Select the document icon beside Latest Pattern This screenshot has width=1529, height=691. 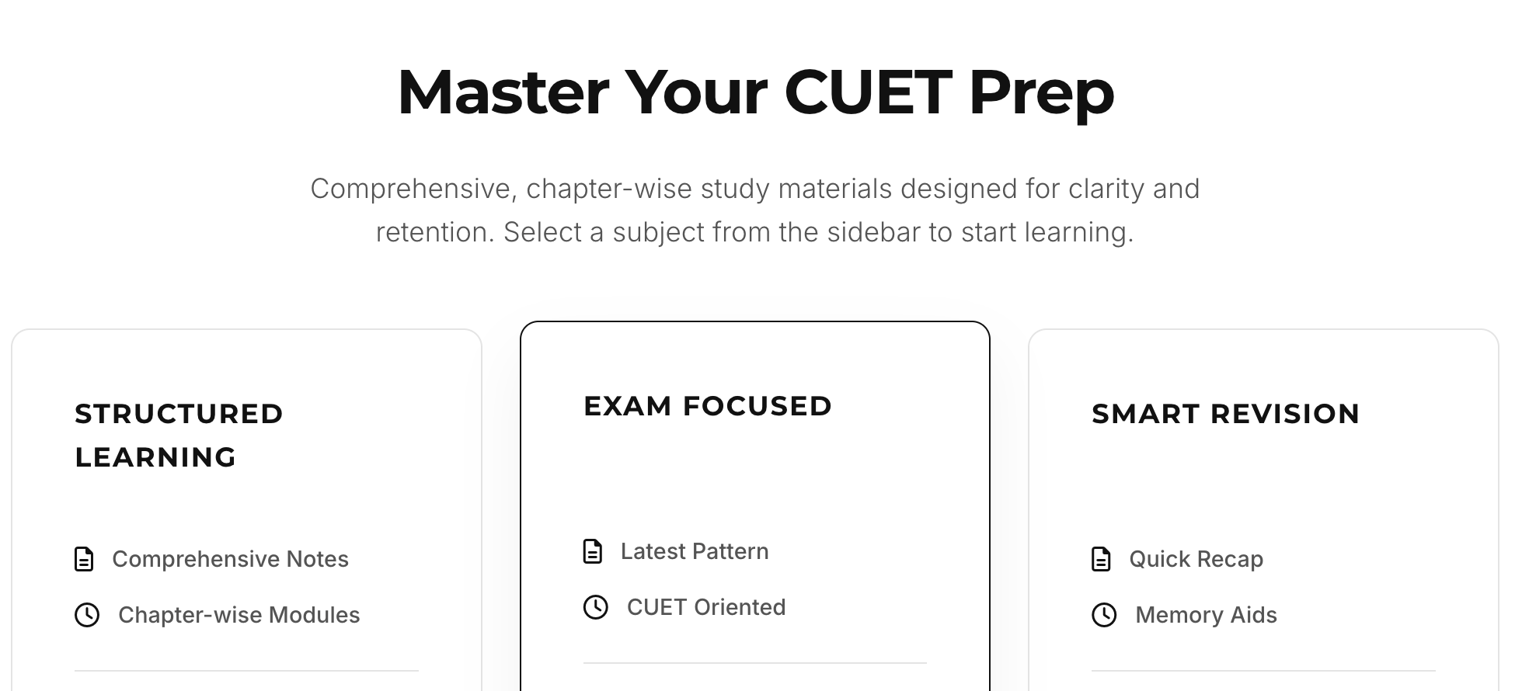(593, 550)
